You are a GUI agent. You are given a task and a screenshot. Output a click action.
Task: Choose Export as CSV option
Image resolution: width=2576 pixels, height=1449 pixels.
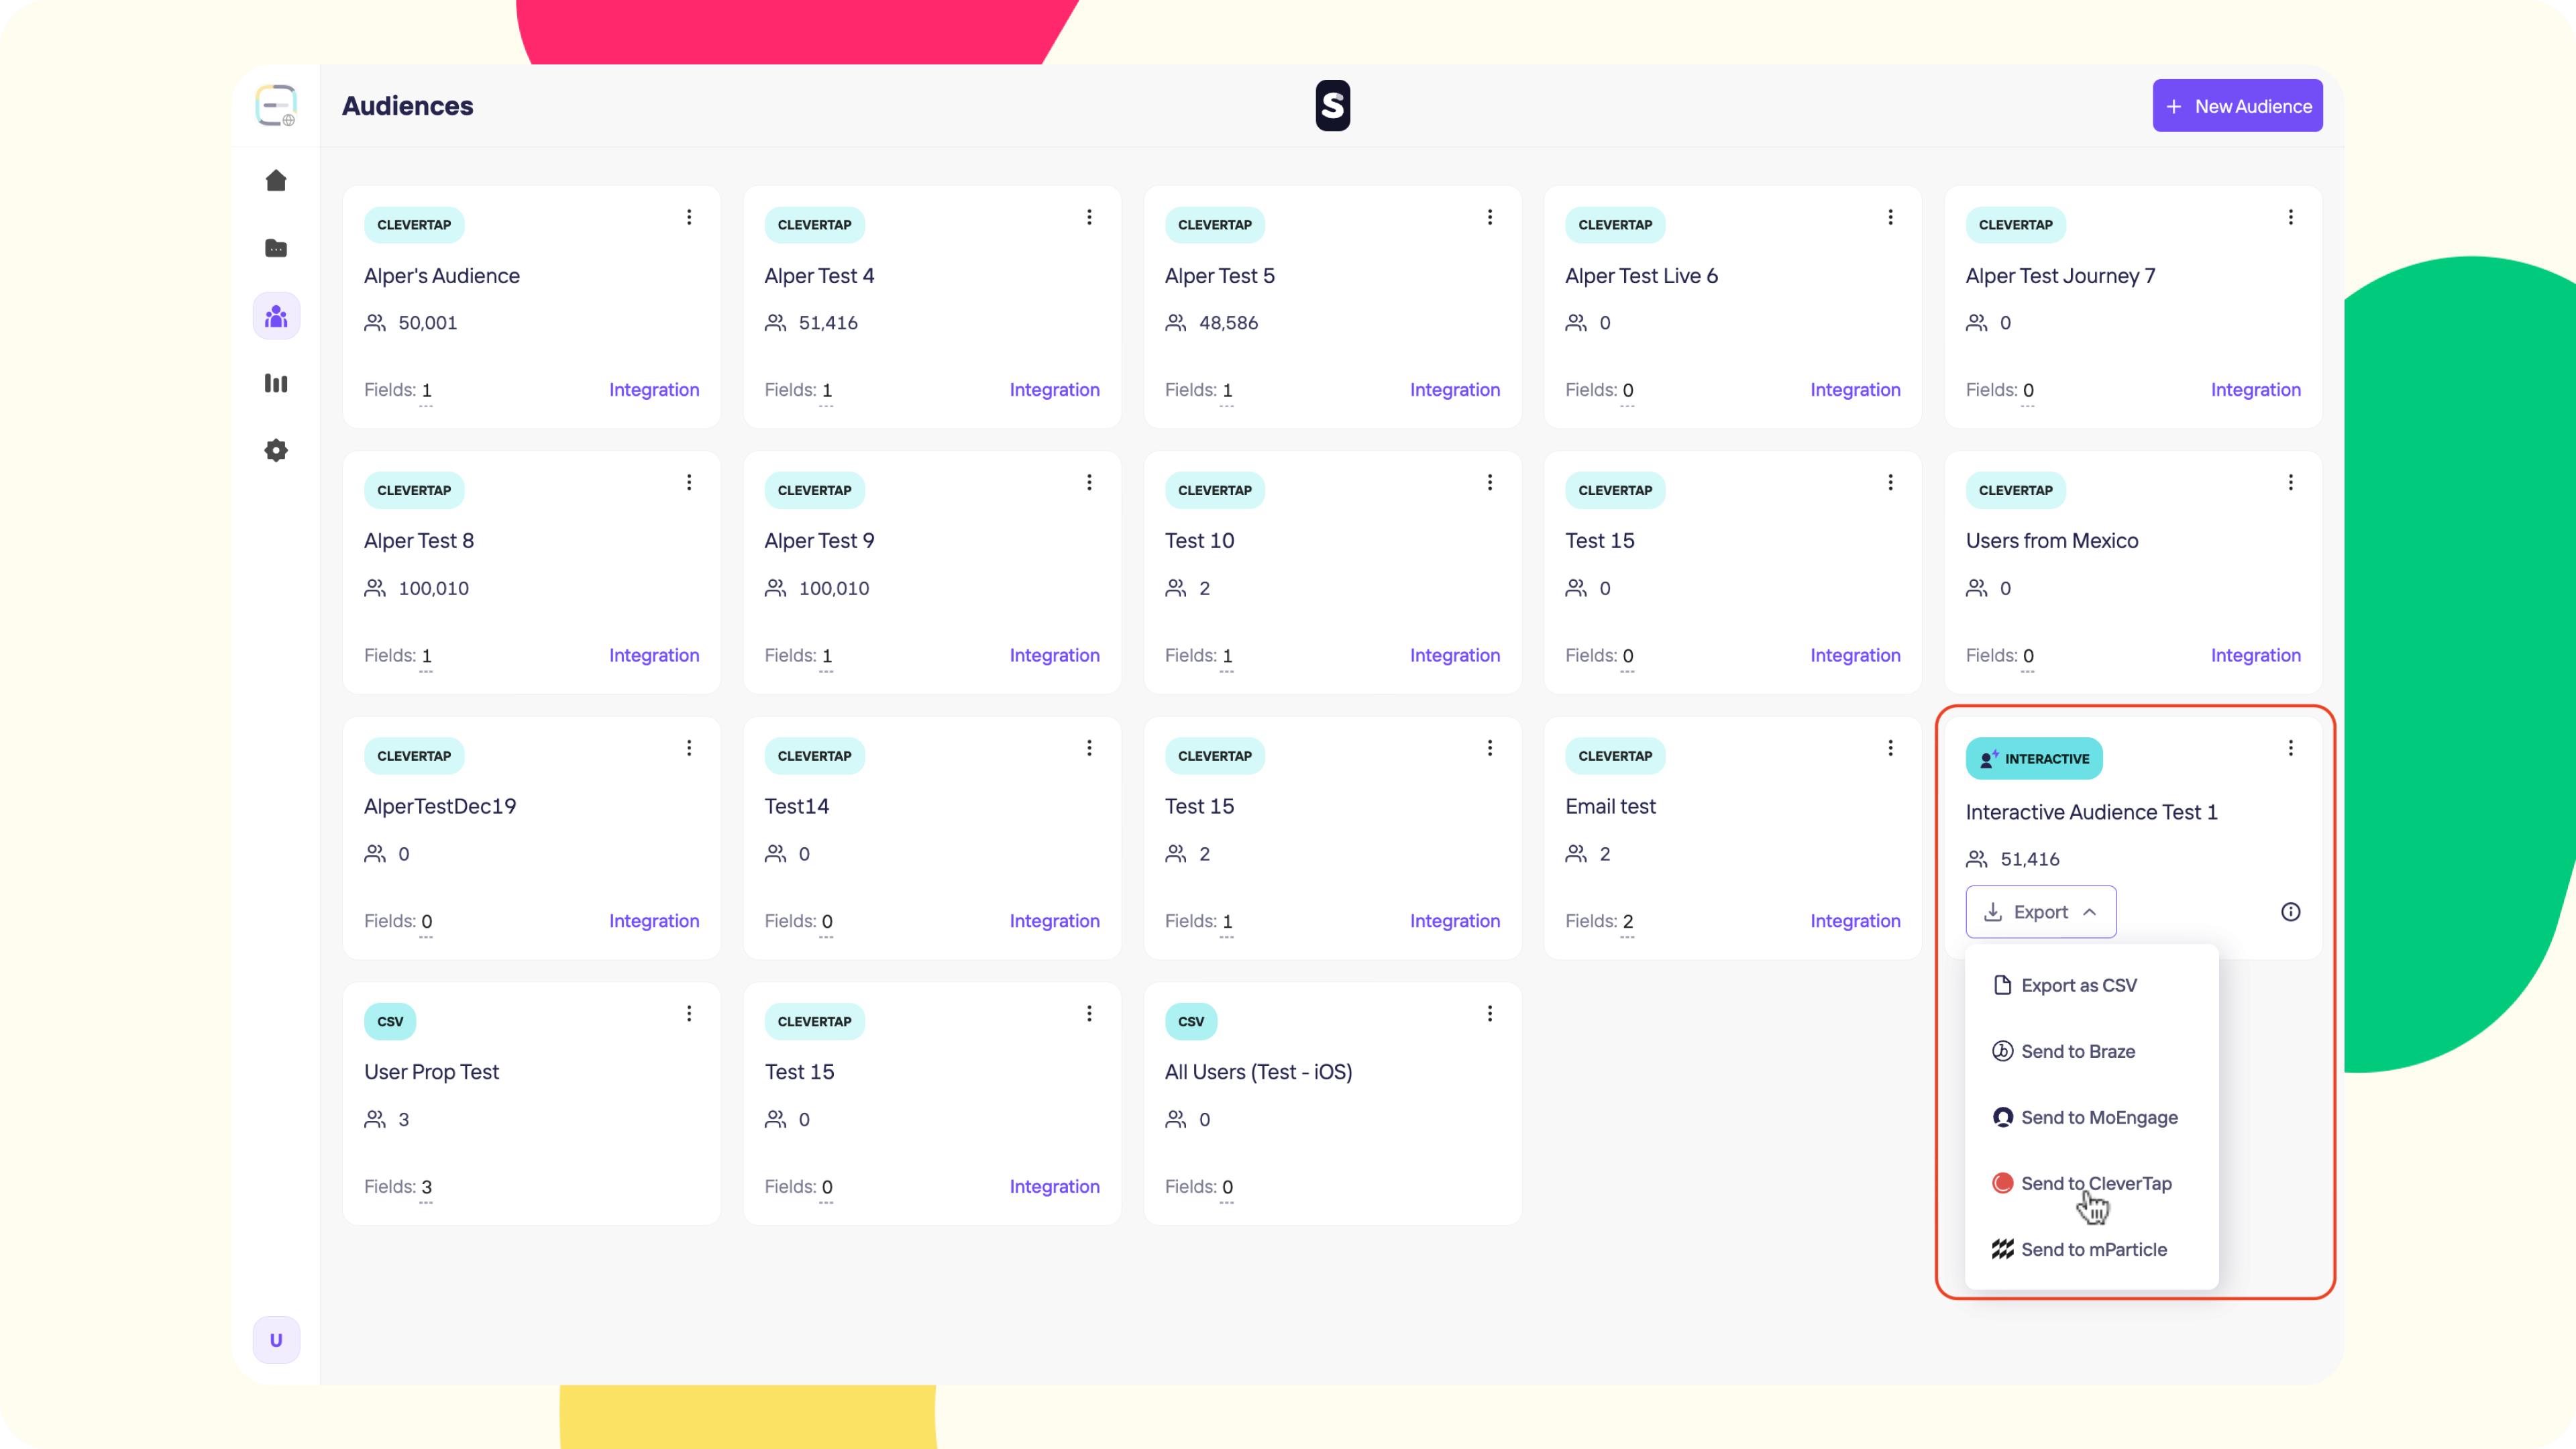2078,985
